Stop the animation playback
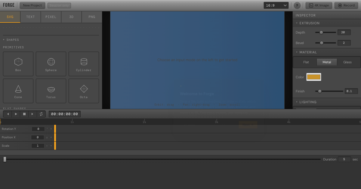Viewport: 361px width, 189px height. [24, 114]
